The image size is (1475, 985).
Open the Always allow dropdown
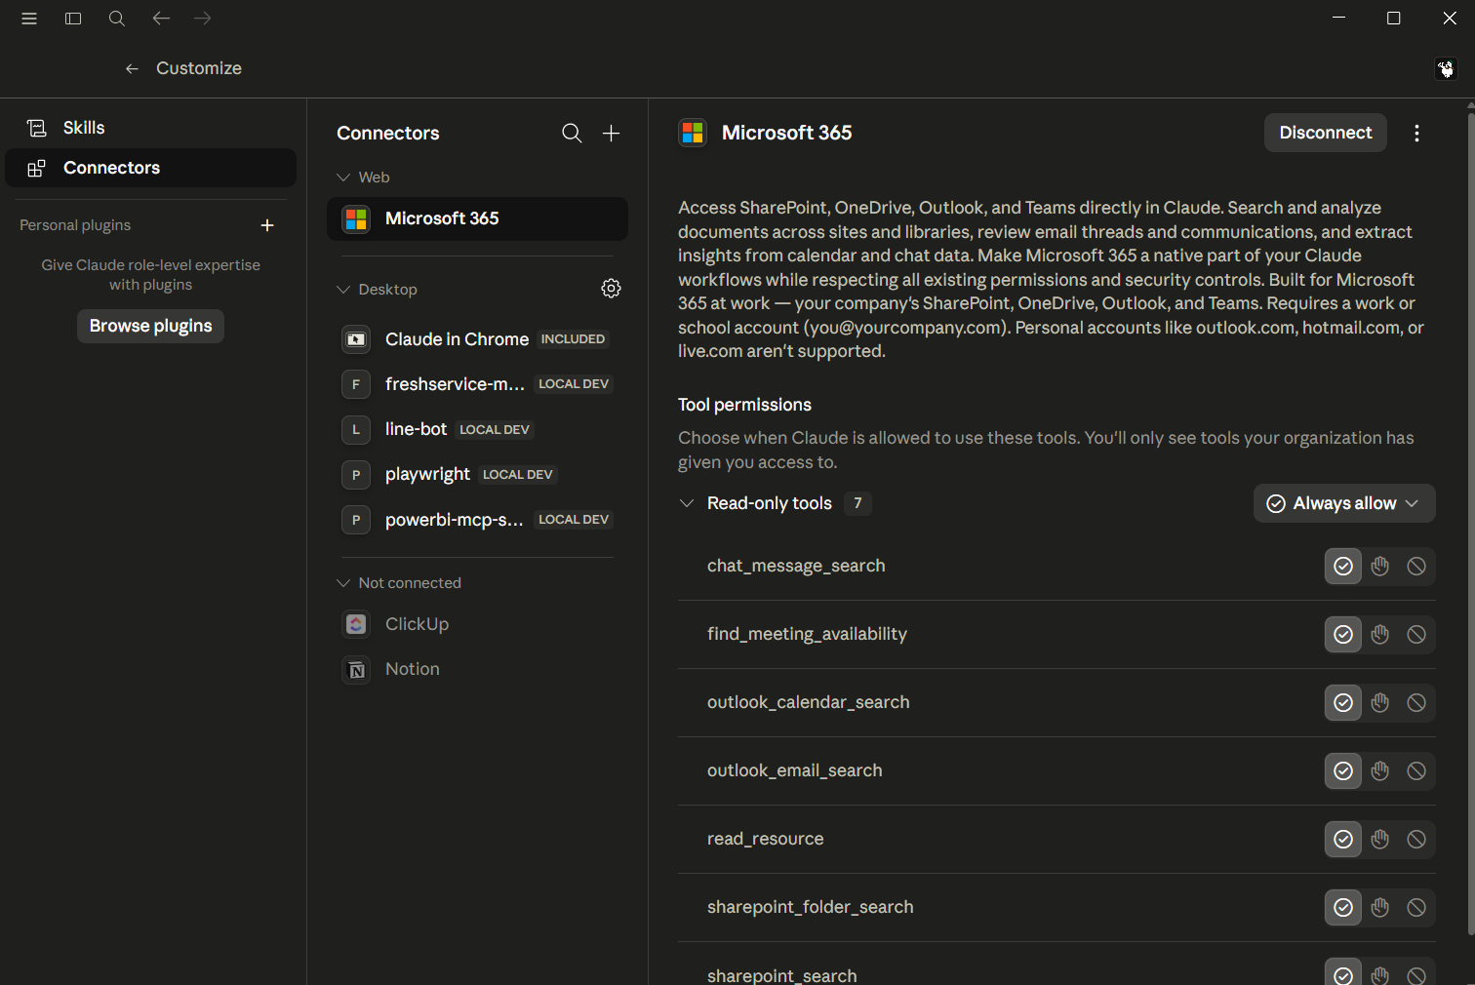1344,503
